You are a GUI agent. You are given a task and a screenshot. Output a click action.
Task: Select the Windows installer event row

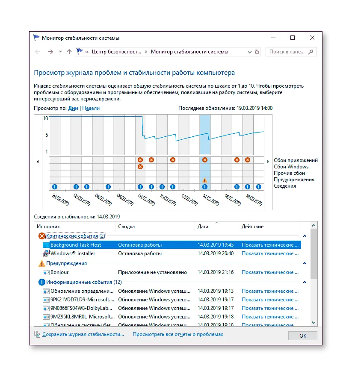(73, 253)
